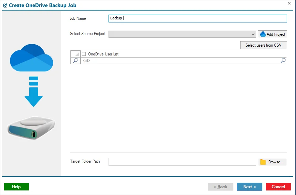This screenshot has height=195, width=296.
Task: Click the red Cancel button
Action: [278, 187]
